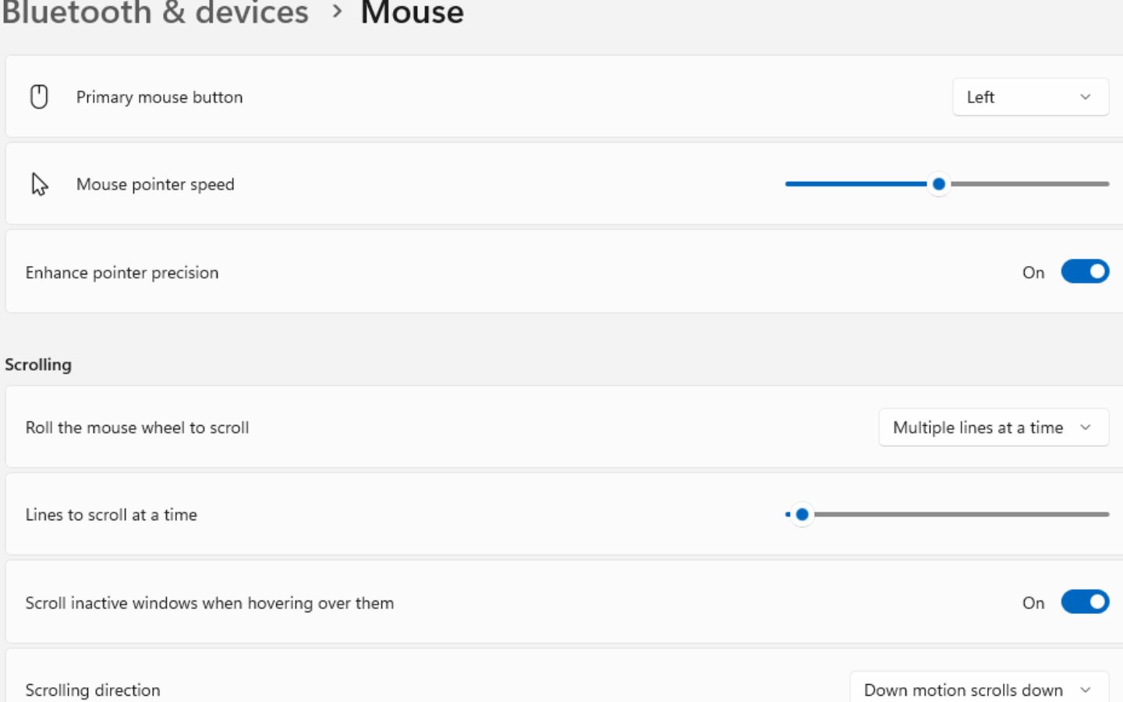The image size is (1123, 702).
Task: Expand the Multiple lines at a time dropdown
Action: [x=993, y=427]
